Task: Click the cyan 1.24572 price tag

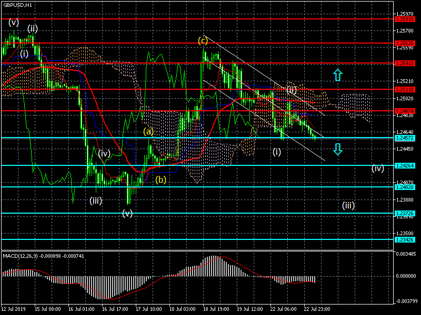Action: (x=405, y=138)
